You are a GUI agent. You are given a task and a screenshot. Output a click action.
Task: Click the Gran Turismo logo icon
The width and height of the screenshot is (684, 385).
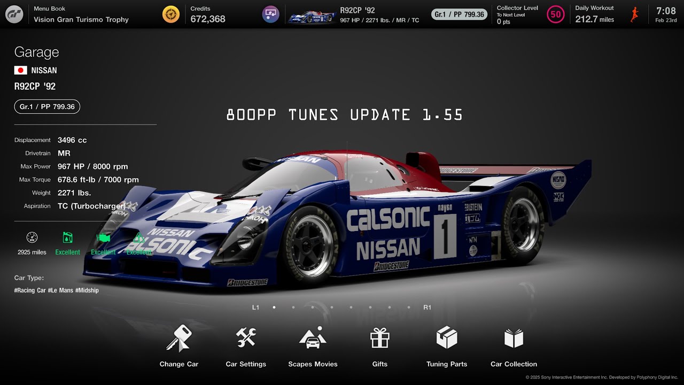(x=14, y=14)
